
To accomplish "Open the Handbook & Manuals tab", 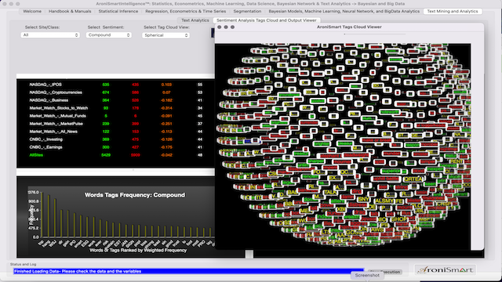I will click(x=70, y=11).
